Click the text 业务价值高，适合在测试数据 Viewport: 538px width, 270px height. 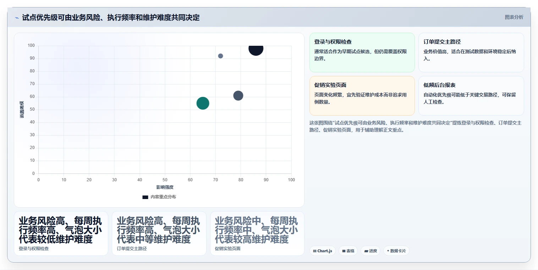point(470,55)
